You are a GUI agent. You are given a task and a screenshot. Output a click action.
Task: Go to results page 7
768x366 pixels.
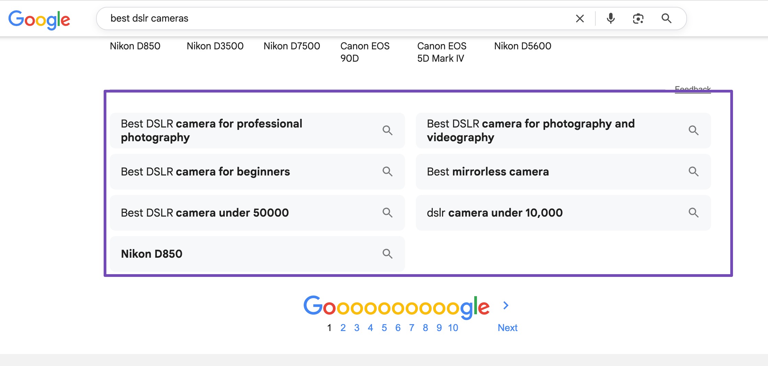(412, 328)
